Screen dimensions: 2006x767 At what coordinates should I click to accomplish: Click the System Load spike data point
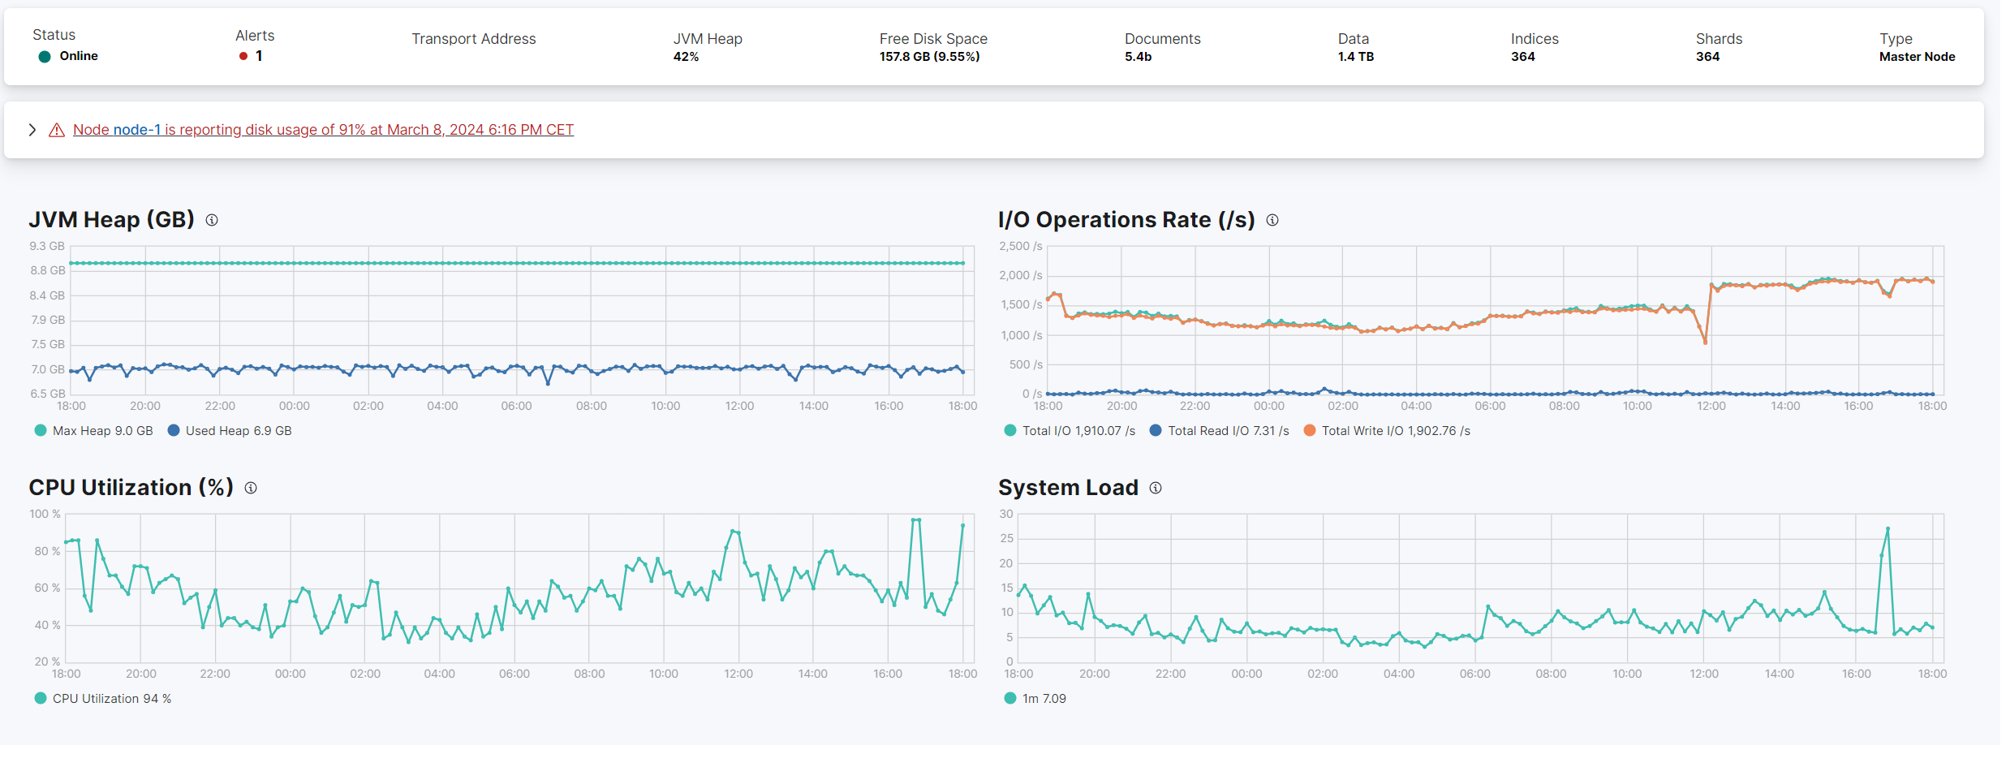(x=1888, y=529)
